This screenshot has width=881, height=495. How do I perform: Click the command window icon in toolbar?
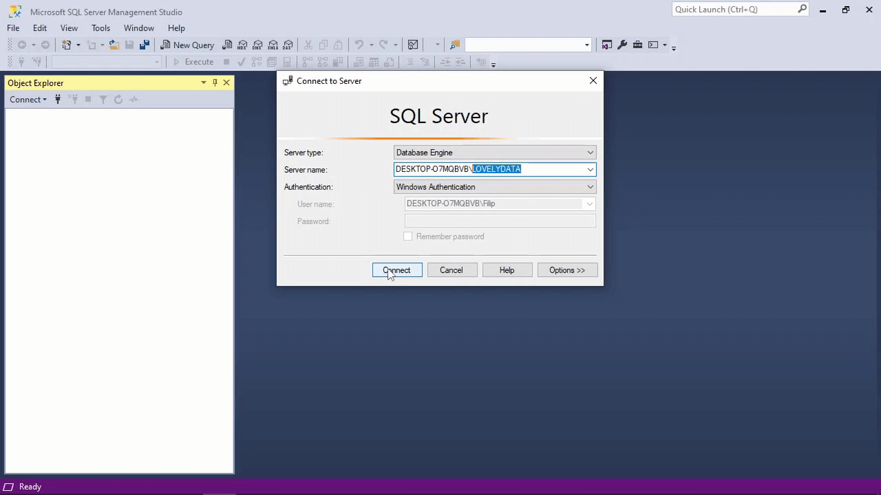point(653,45)
